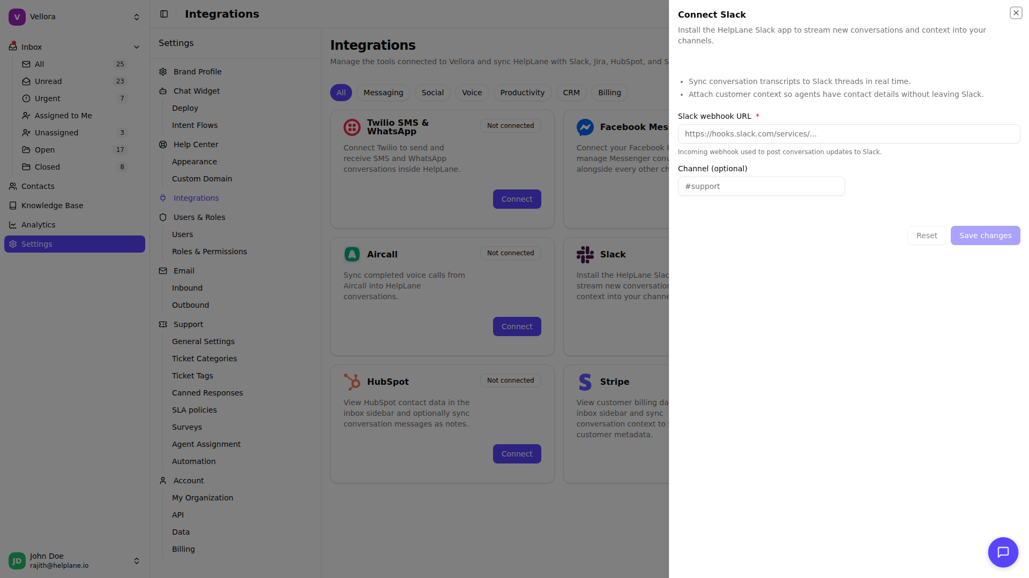Open Agent Assignment settings

(x=206, y=444)
